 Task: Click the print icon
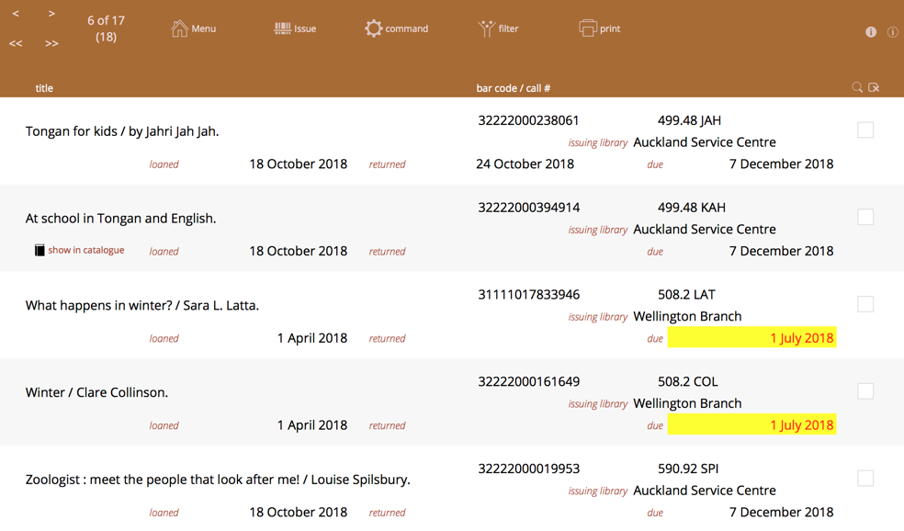coord(588,28)
